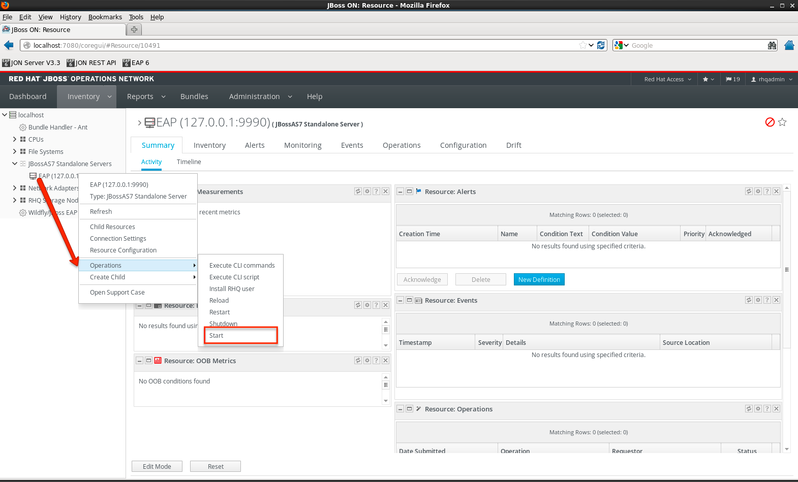This screenshot has width=798, height=482.
Task: Expand the CPUs tree node
Action: pos(15,139)
